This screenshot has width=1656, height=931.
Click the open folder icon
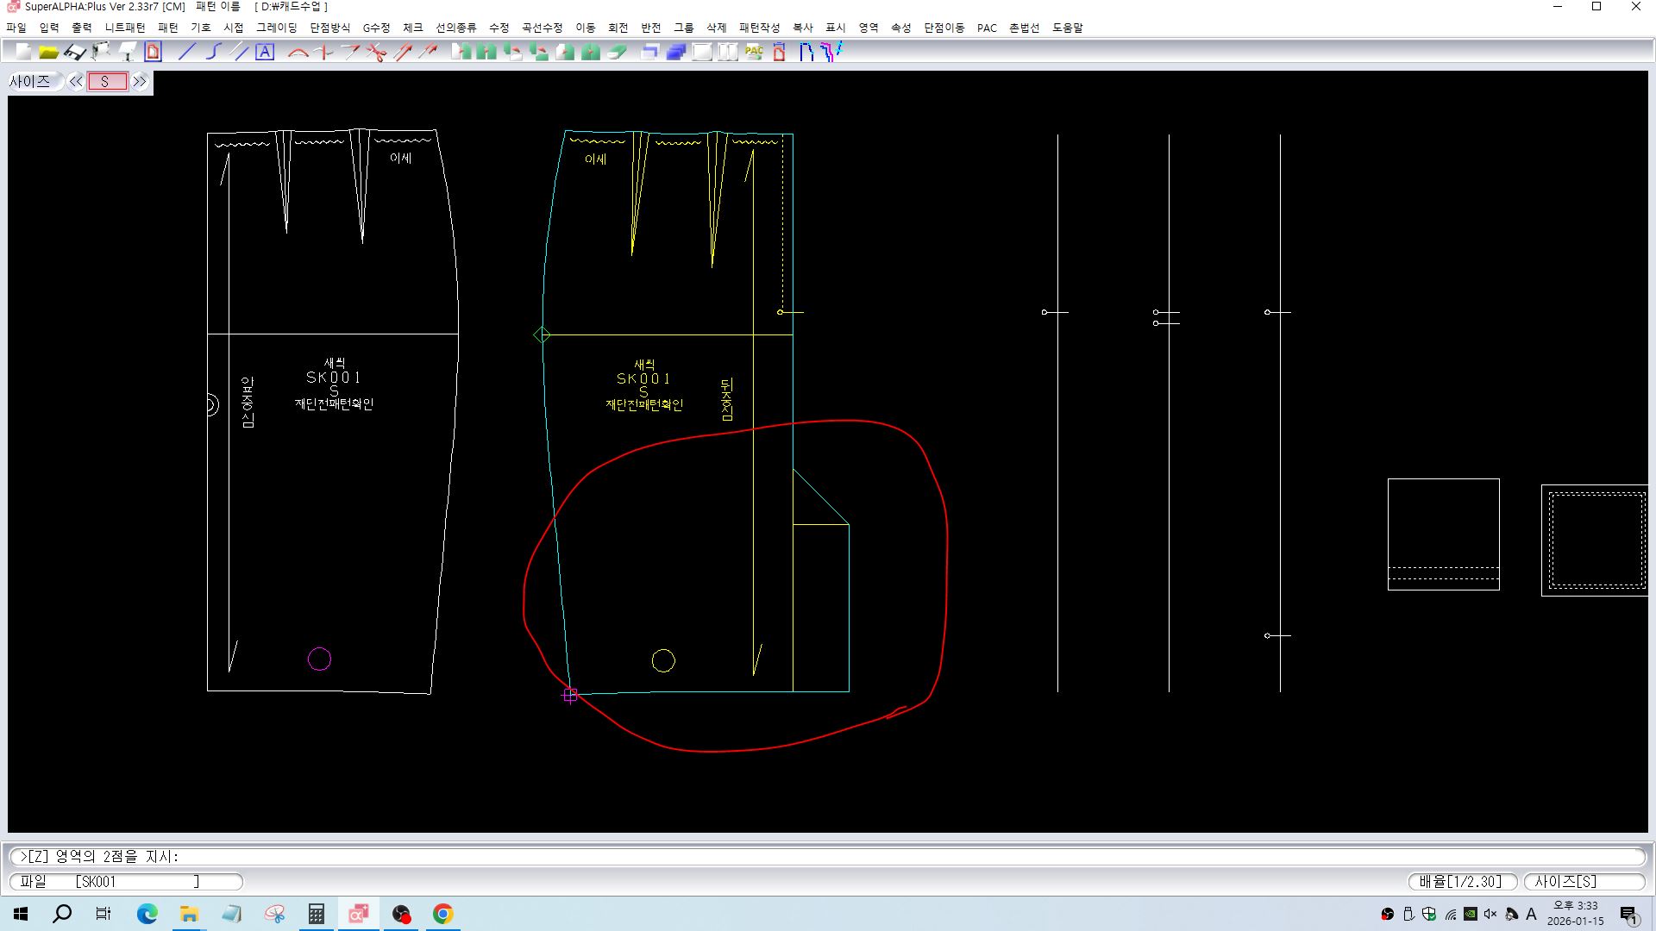tap(49, 53)
